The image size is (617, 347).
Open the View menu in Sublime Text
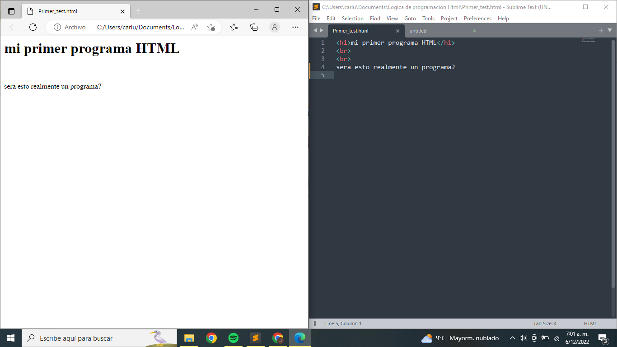[x=392, y=19]
